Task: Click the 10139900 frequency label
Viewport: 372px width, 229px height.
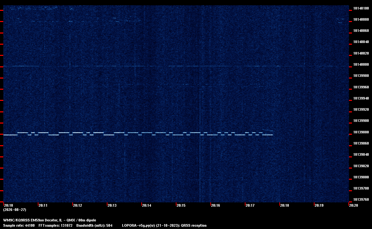Action: pyautogui.click(x=361, y=121)
